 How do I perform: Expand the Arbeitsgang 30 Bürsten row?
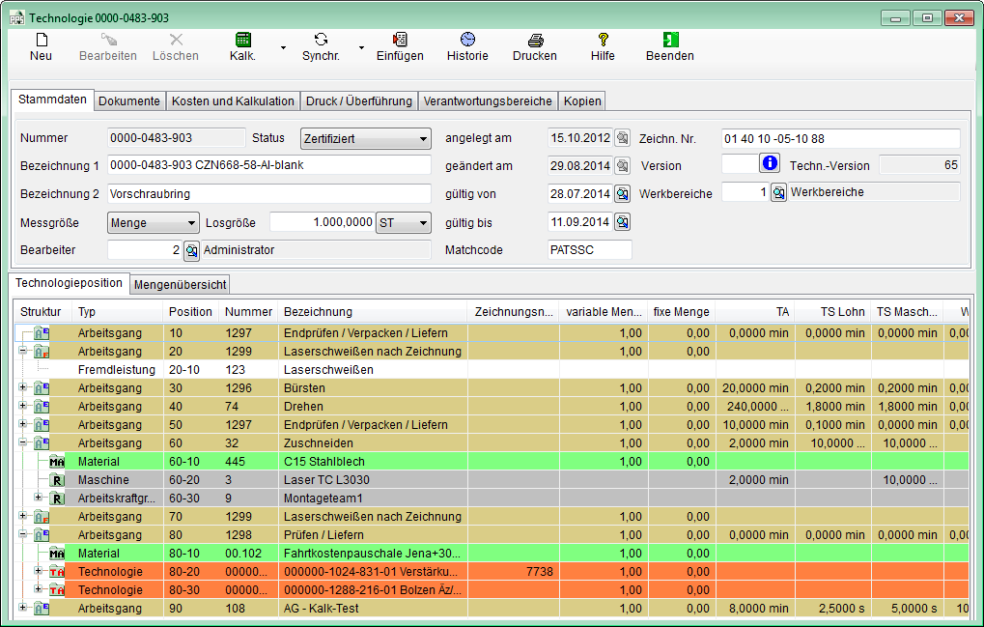pos(23,387)
